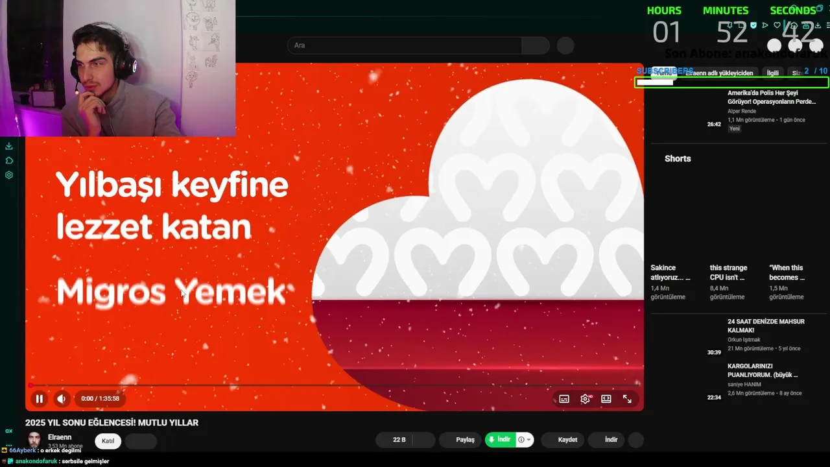Open the Amerika'da Polis Her Şeyi Görüyor video
This screenshot has height=467, width=830.
(x=772, y=97)
